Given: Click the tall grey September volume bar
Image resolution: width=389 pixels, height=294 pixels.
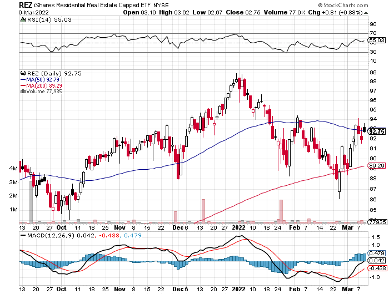Looking at the screenshot, I should click(x=31, y=202).
